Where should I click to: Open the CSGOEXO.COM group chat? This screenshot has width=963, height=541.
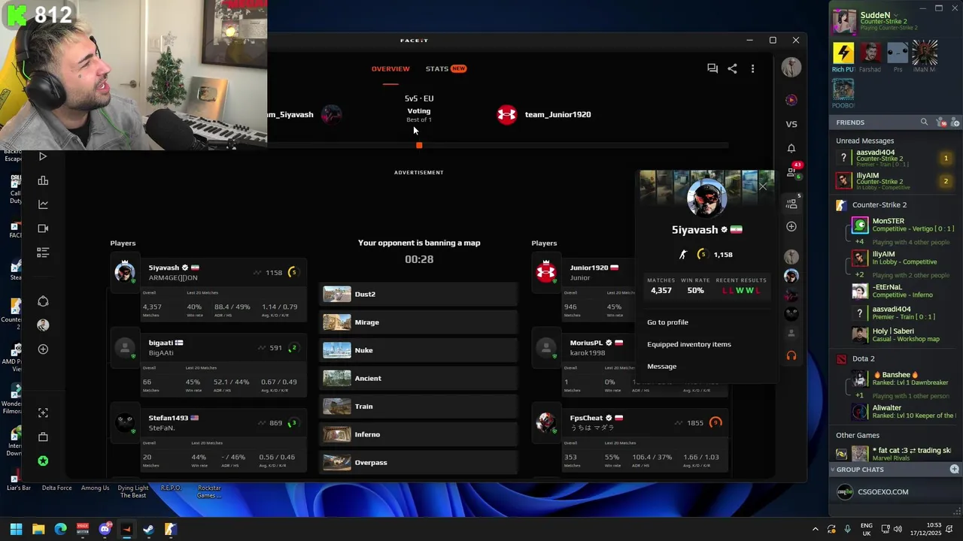click(895, 492)
